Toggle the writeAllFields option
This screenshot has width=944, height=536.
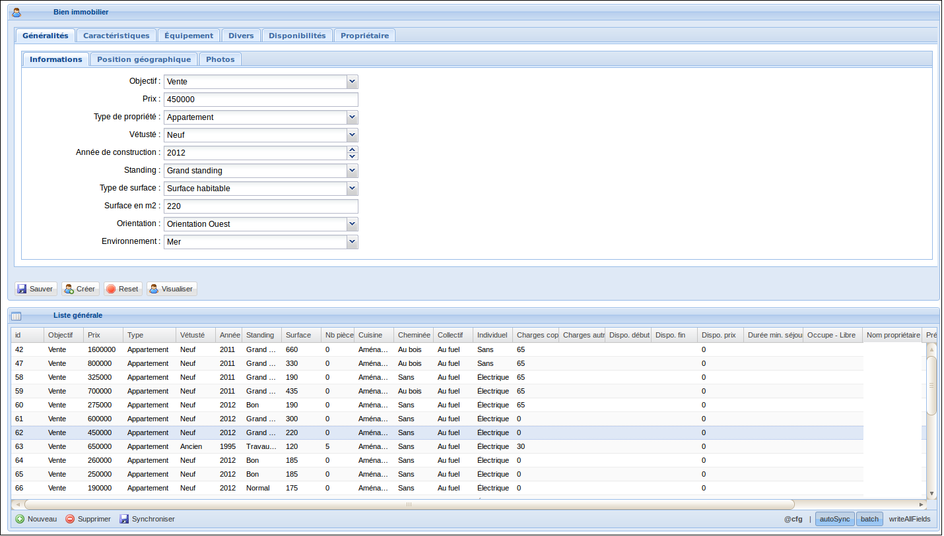[909, 519]
